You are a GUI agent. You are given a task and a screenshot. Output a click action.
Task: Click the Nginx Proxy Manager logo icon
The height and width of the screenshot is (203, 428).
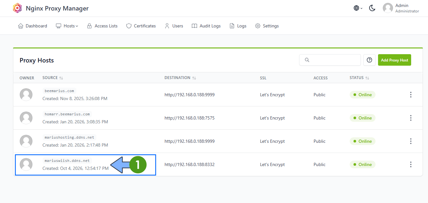tap(17, 8)
